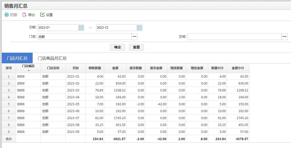
Task: Open calendar picker for start date 2023-01
Action: (81, 28)
